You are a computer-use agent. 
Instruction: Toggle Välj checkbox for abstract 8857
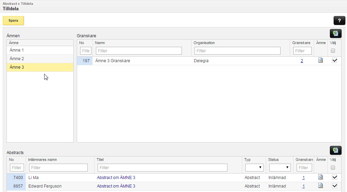click(334, 186)
